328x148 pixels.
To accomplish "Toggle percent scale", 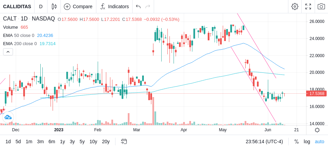I will [297, 142].
